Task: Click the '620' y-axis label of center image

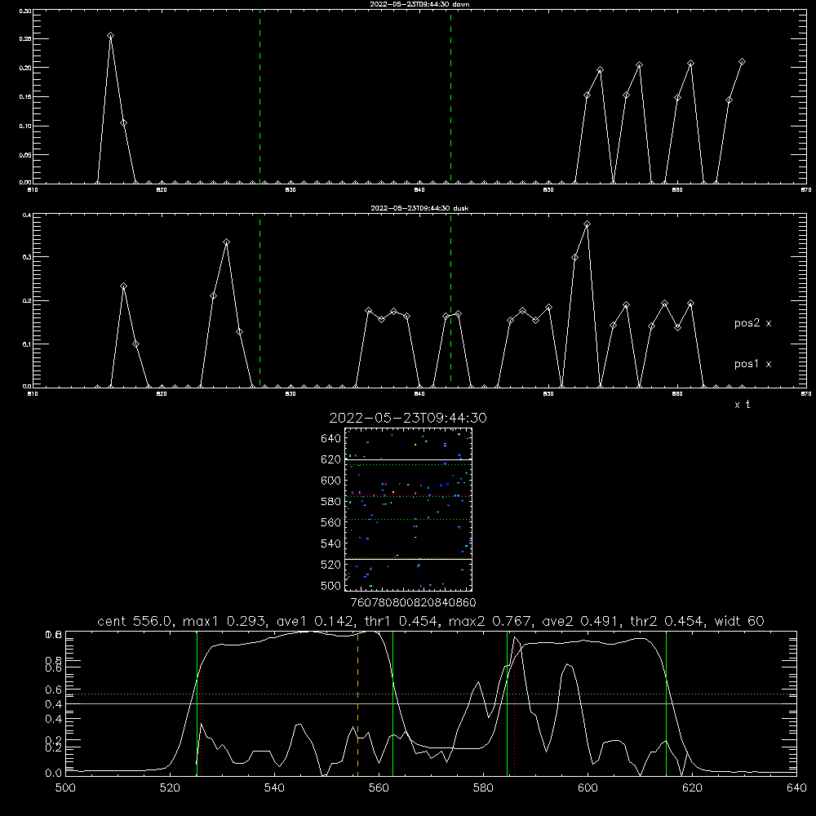Action: tap(331, 459)
